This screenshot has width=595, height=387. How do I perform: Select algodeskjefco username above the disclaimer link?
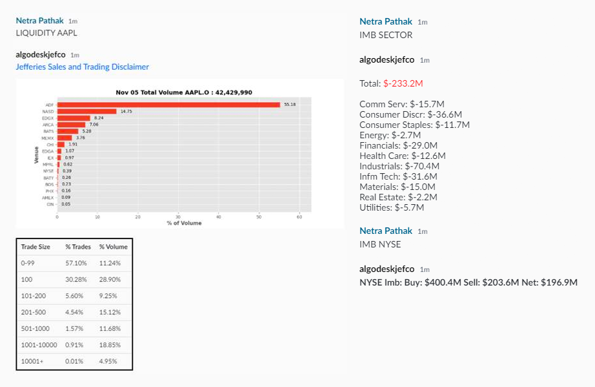41,54
